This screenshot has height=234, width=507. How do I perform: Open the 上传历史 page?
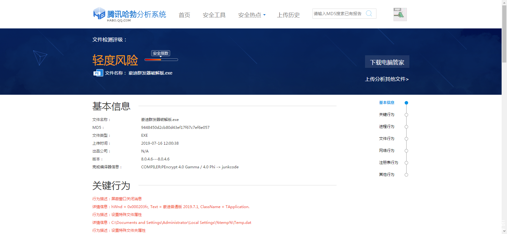(288, 15)
